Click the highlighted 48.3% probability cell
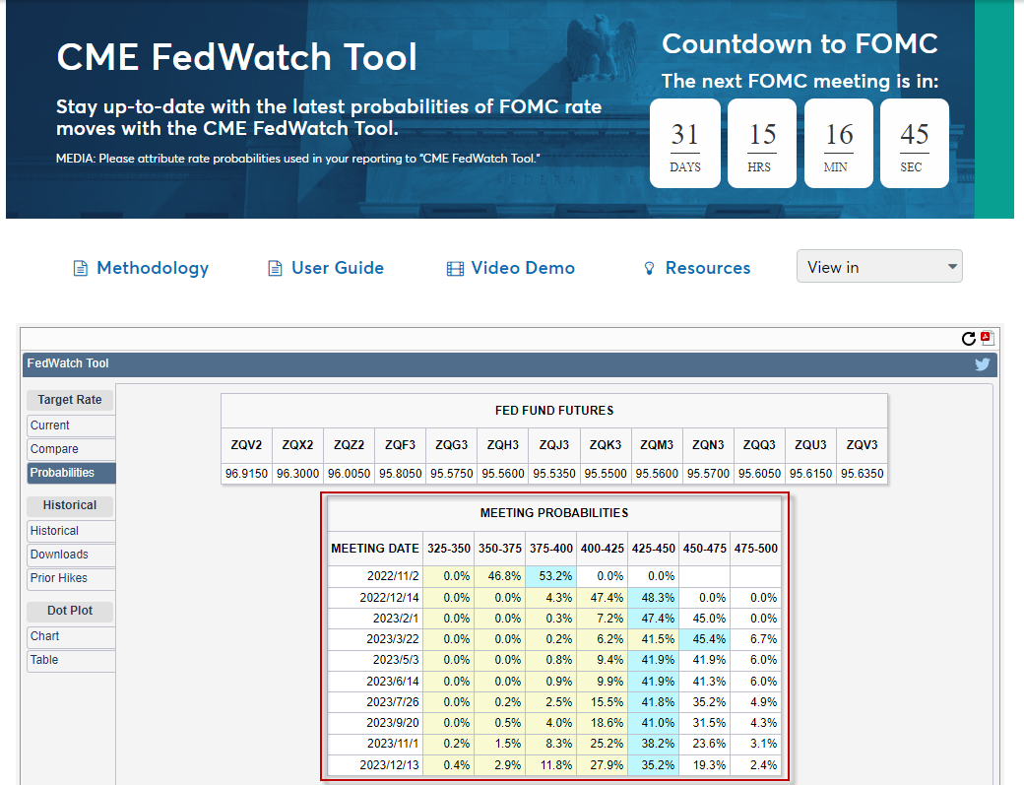The image size is (1024, 785). tap(653, 598)
